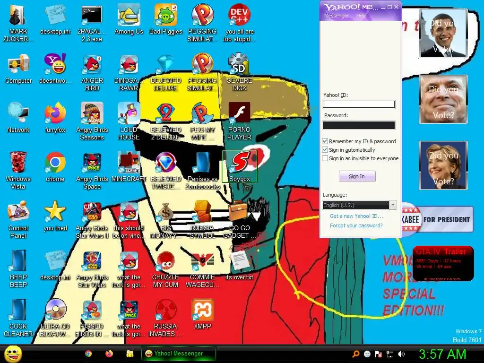Launch Chrome from the taskbar

(x=88, y=354)
